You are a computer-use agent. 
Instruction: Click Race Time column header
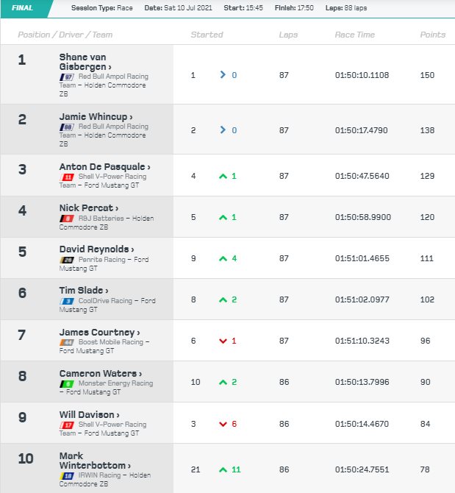[354, 35]
